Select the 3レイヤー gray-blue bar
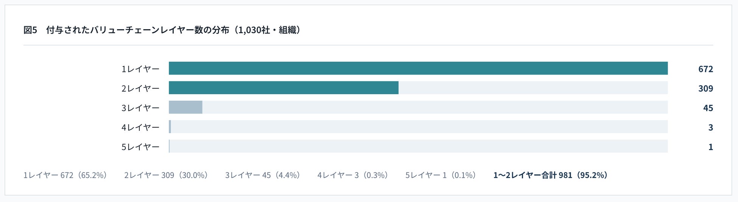Image resolution: width=738 pixels, height=202 pixels. tap(185, 107)
